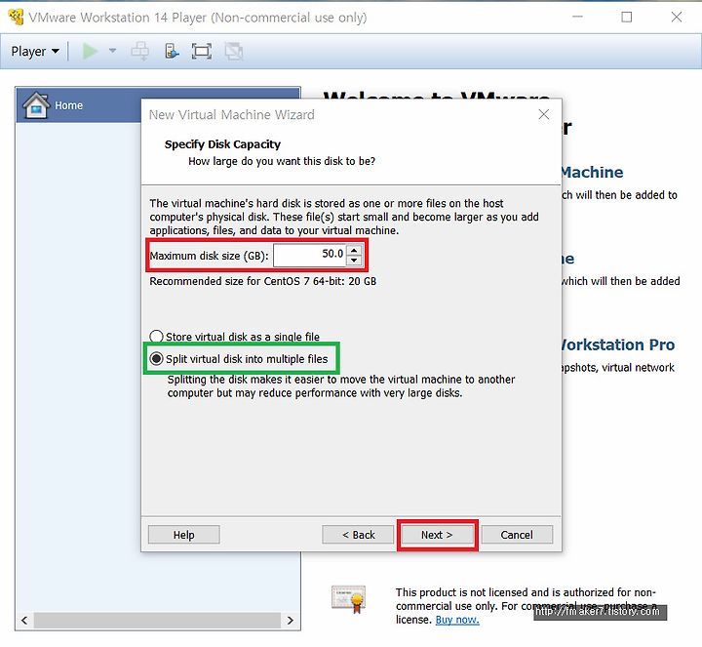Screen dimensions: 702x647
Task: Click the VMware application logo icon
Action: (17, 17)
